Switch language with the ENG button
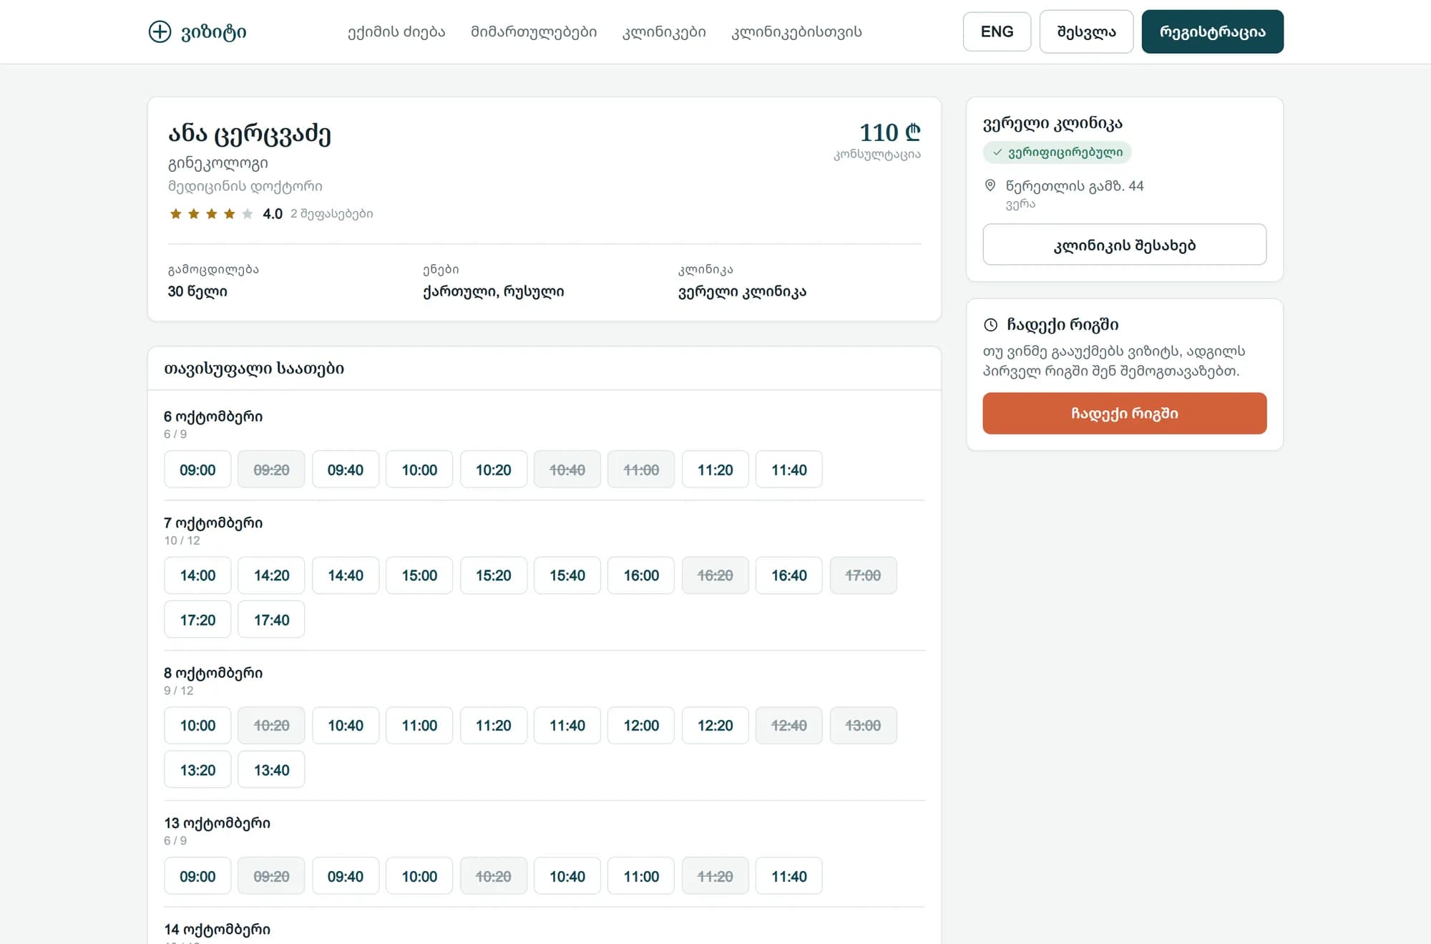The width and height of the screenshot is (1431, 944). coord(997,31)
